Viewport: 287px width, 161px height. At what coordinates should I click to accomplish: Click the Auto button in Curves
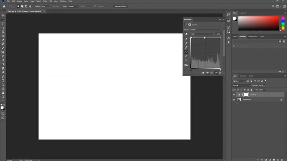pyautogui.click(x=218, y=34)
